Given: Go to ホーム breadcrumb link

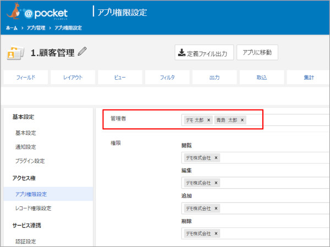Looking at the screenshot, I should (x=12, y=28).
